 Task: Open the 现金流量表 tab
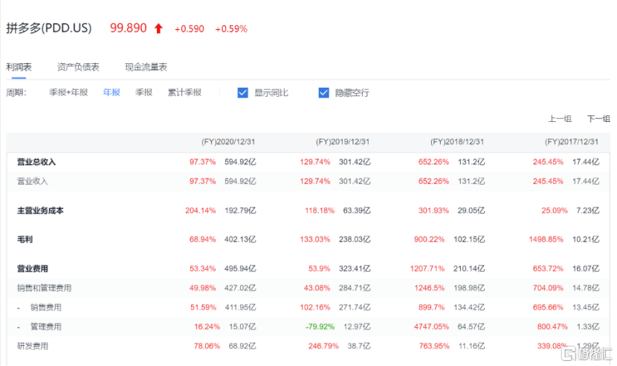(x=146, y=67)
